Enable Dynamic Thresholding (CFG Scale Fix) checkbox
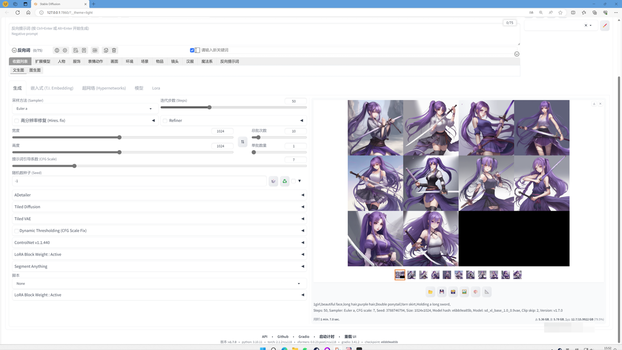 [x=17, y=231]
